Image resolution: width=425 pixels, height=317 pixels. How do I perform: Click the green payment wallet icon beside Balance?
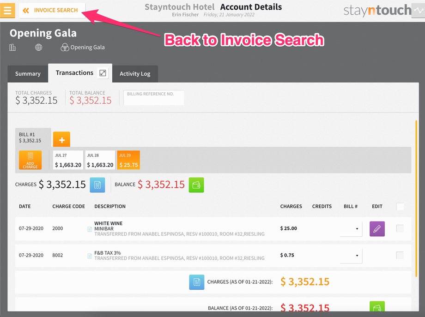(196, 185)
